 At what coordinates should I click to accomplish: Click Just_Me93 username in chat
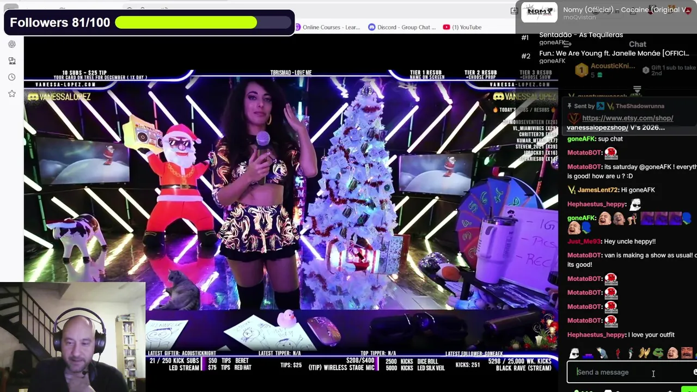583,241
